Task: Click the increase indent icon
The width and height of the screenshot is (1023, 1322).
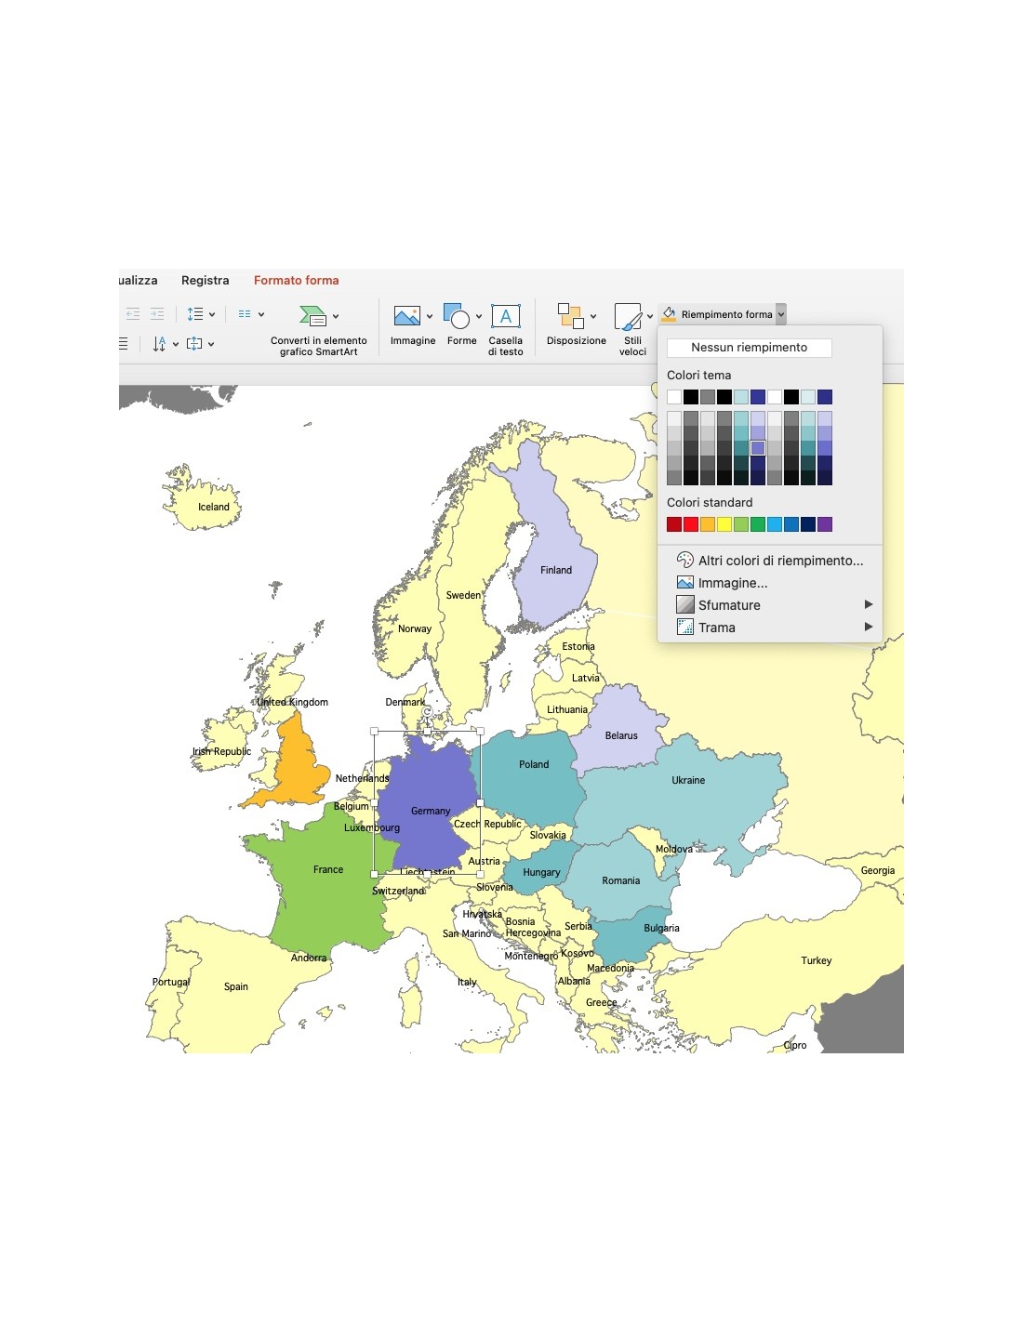Action: coord(157,314)
